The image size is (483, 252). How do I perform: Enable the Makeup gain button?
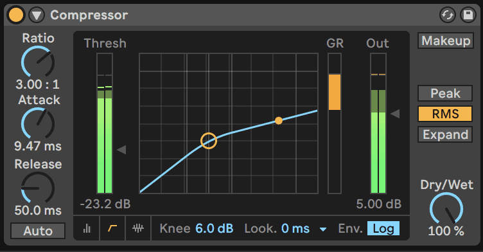[445, 40]
